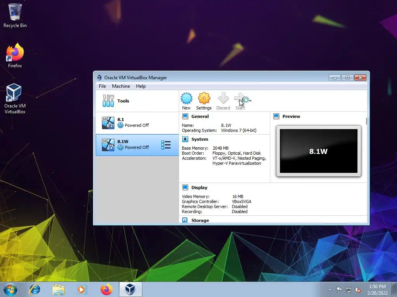Screen dimensions: 397x297
Task: Open Windows Explorer from taskbar
Action: point(59,289)
